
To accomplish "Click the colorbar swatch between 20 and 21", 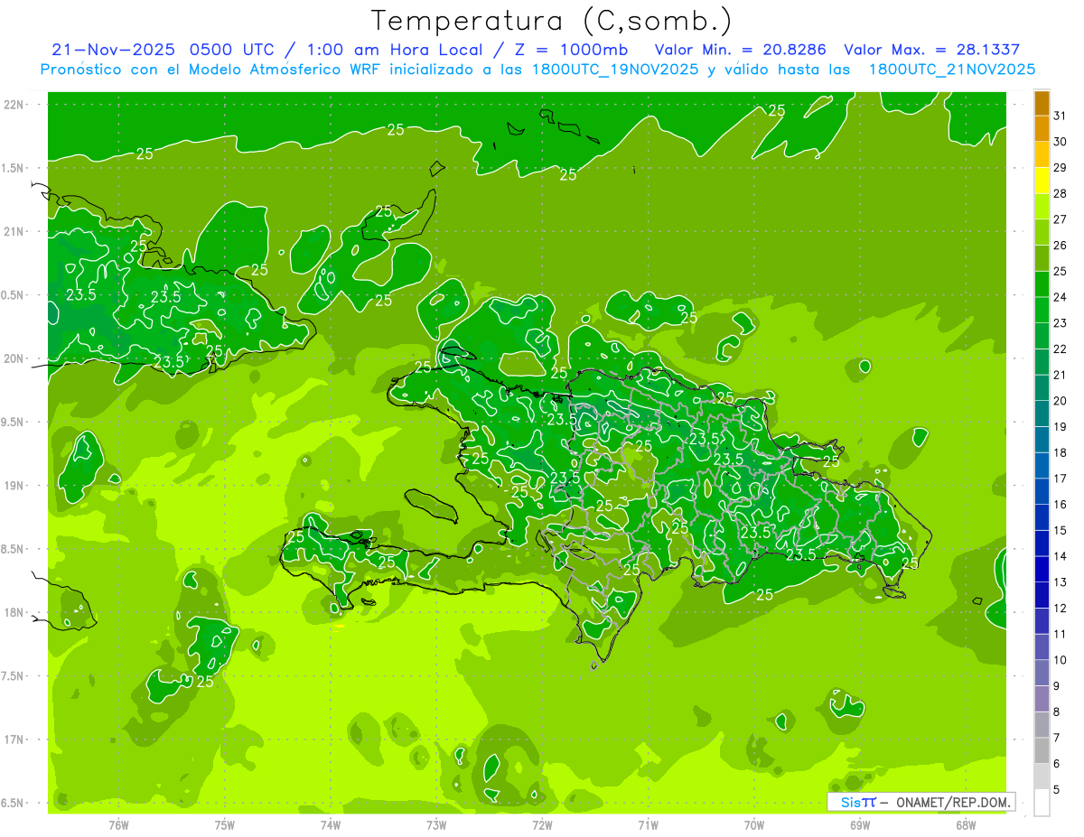I will (x=1042, y=388).
